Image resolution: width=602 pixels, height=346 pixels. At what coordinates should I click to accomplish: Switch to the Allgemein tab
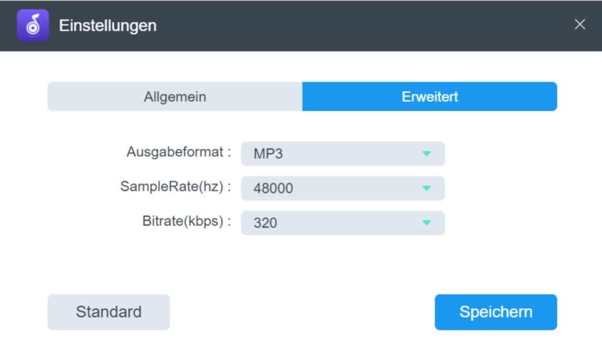(175, 97)
